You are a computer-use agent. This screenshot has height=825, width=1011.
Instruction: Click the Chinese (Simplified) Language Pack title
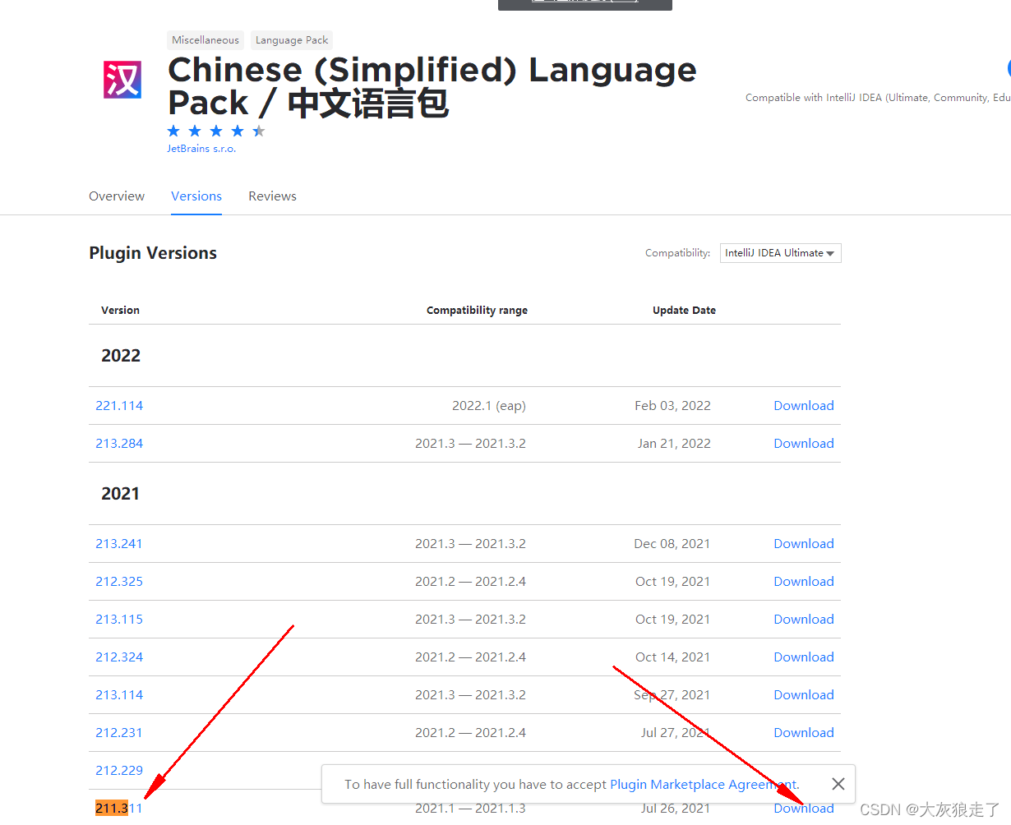tap(432, 86)
